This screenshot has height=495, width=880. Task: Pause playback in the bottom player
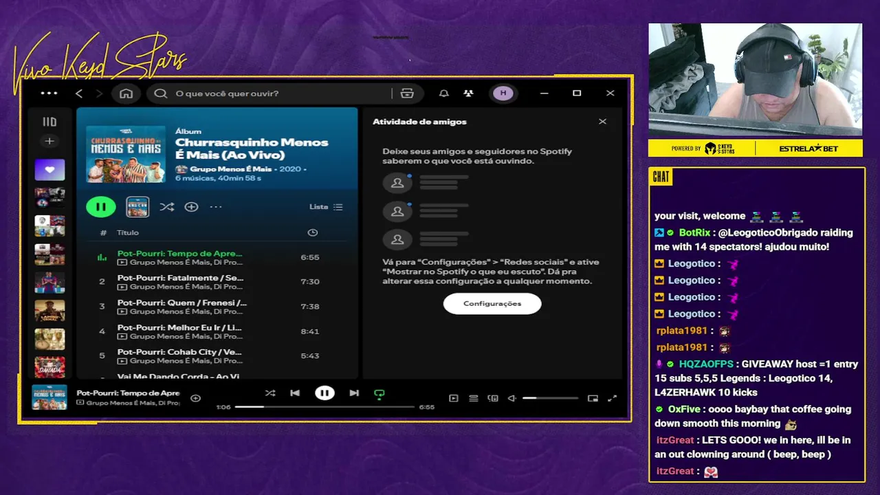pyautogui.click(x=324, y=393)
